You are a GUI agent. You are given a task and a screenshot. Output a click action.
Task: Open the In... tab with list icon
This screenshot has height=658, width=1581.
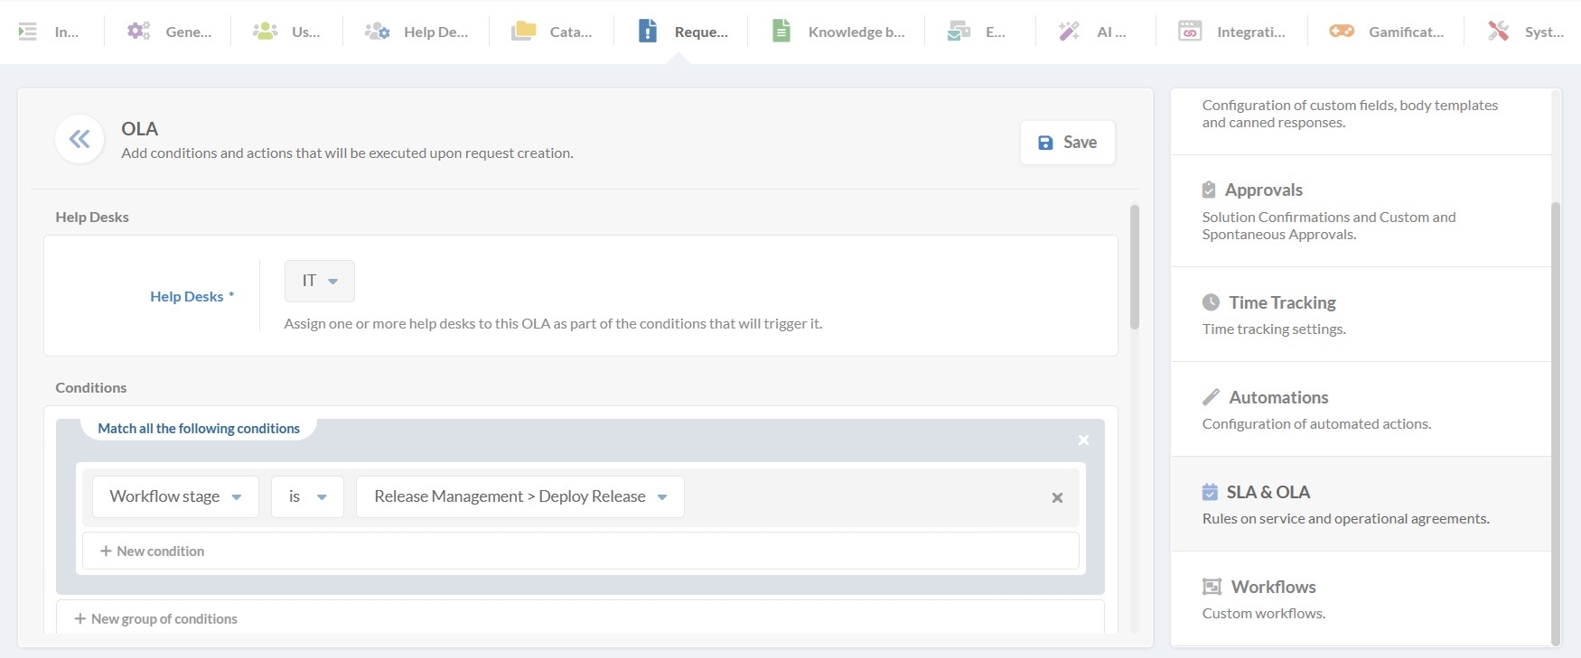(49, 32)
